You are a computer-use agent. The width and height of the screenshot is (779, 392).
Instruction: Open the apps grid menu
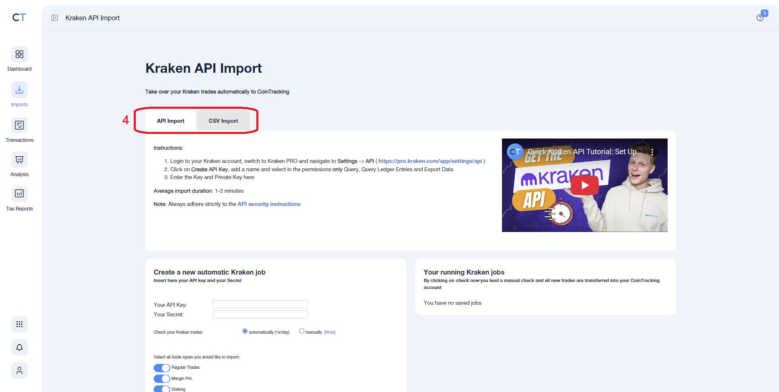click(19, 324)
